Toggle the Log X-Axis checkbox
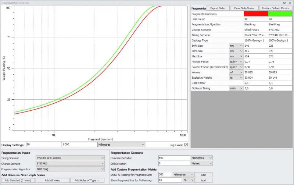Viewport: 294px width, 185px height. coord(186,145)
